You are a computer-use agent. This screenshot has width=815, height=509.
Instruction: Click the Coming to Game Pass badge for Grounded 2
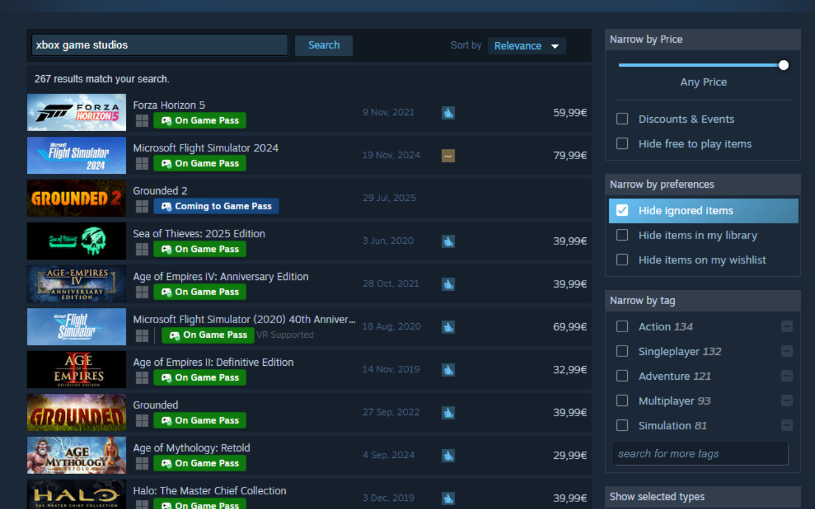point(216,206)
